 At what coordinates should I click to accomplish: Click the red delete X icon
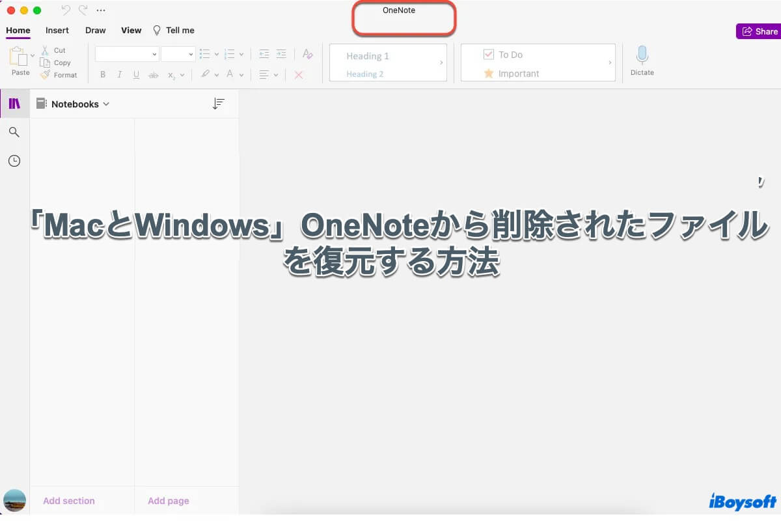(x=299, y=75)
